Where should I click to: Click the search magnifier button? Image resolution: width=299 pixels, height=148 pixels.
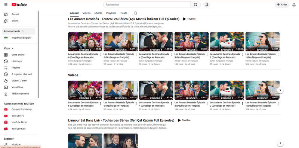point(195,5)
